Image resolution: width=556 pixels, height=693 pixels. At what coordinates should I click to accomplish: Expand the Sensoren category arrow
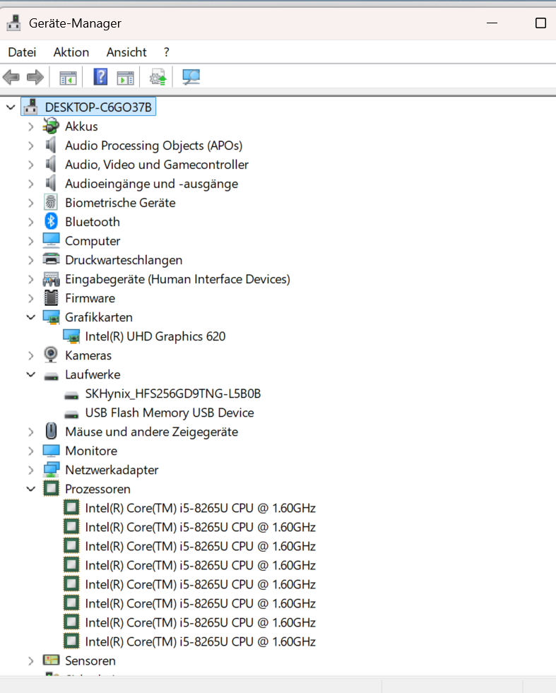pos(30,661)
